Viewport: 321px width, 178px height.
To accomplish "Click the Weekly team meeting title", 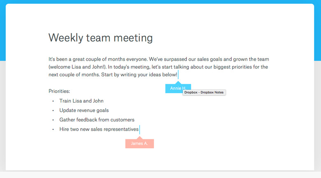I will tap(100, 38).
